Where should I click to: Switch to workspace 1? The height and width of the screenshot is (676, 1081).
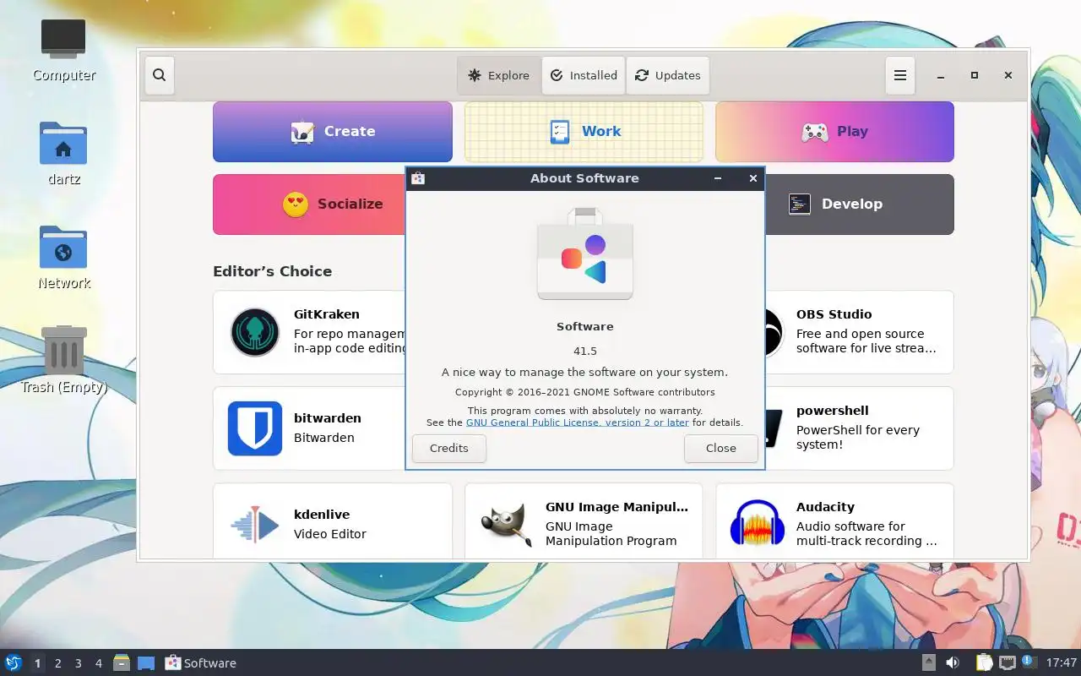point(37,663)
